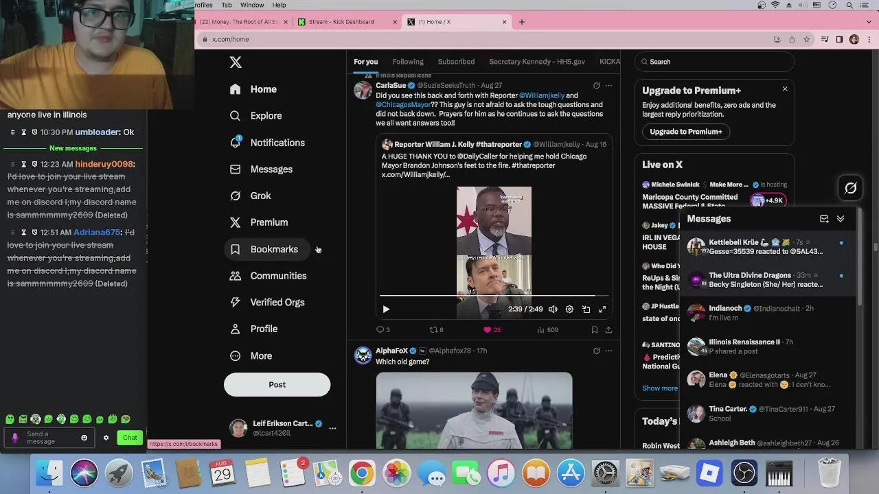Bookmark this page with star icon
The image size is (879, 494).
coord(806,40)
